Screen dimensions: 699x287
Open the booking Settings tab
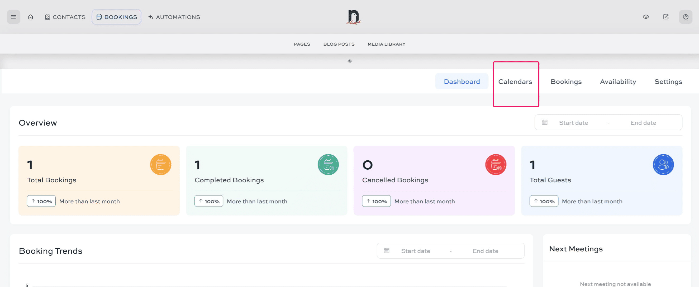[x=668, y=82]
